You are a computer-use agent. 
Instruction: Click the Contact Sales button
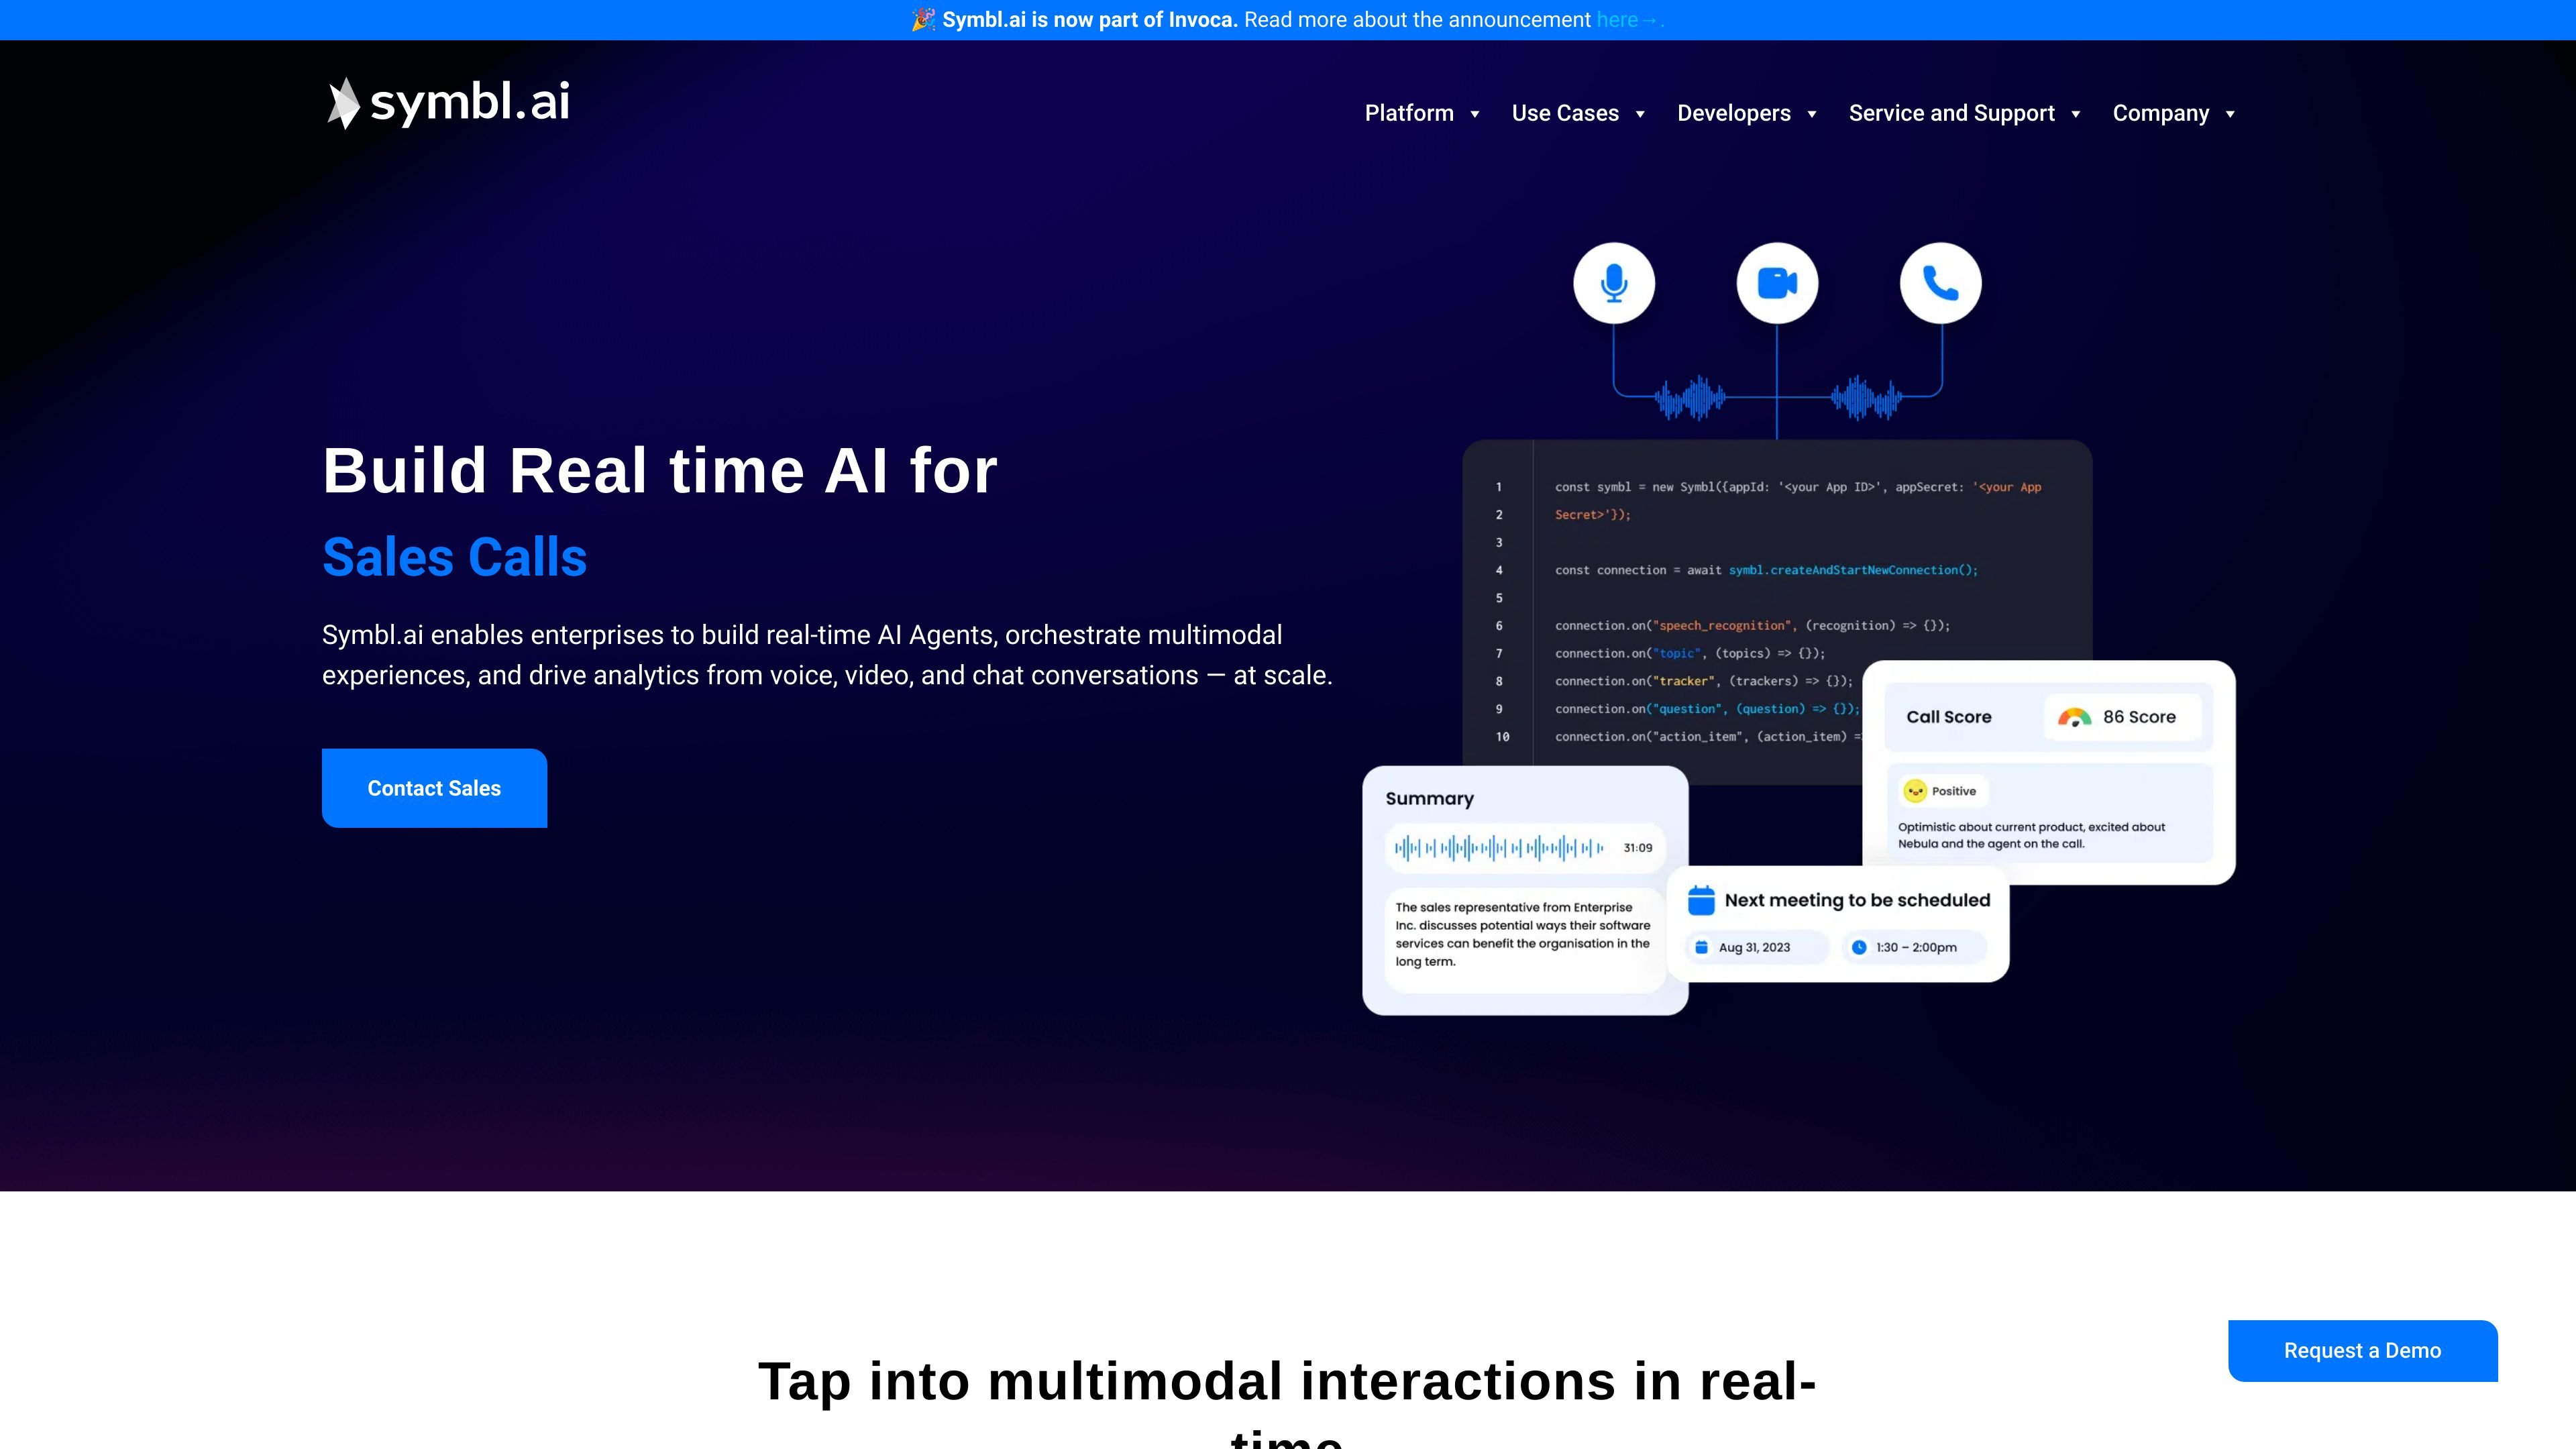click(434, 788)
